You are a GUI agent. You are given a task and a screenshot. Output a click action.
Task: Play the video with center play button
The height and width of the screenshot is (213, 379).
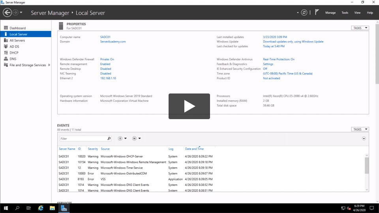point(189,106)
